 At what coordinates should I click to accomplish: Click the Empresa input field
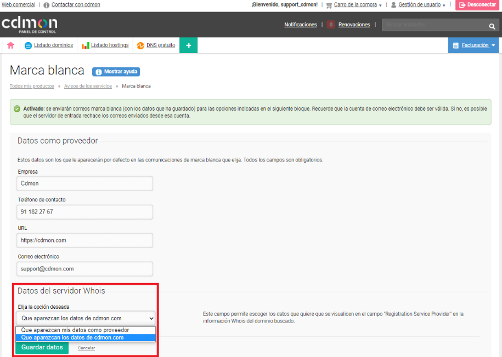(x=85, y=184)
